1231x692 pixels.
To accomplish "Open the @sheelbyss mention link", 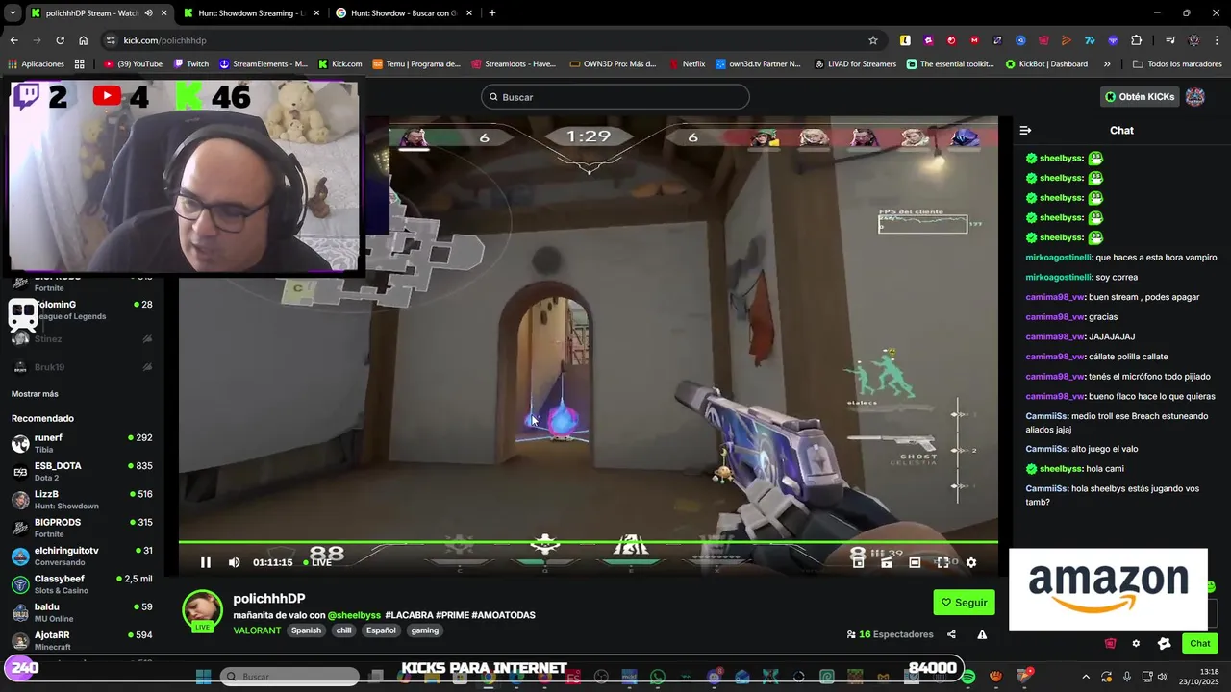I will tap(354, 615).
